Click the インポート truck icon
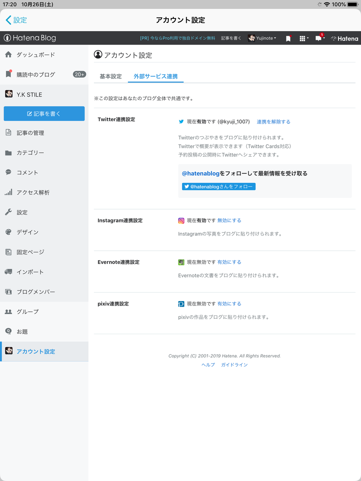The image size is (361, 481). pos(8,272)
